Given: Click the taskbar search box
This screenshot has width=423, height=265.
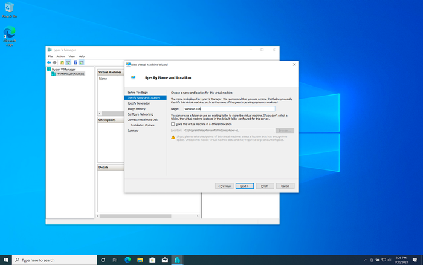Looking at the screenshot, I should (x=55, y=260).
